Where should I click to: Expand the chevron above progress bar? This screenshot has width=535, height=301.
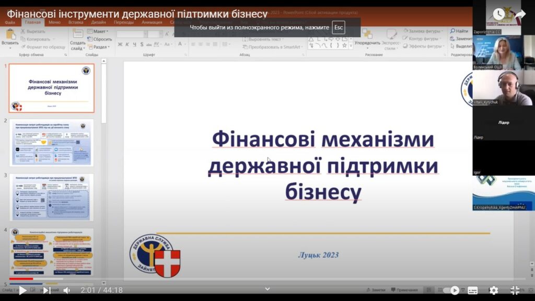267,289
